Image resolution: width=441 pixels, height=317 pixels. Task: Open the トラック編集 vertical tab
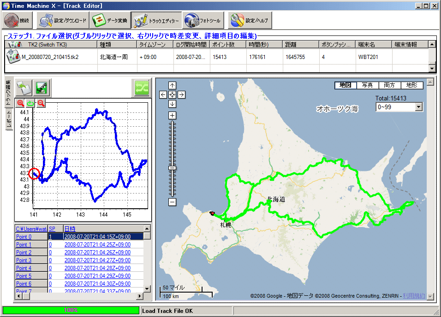[x=9, y=93]
